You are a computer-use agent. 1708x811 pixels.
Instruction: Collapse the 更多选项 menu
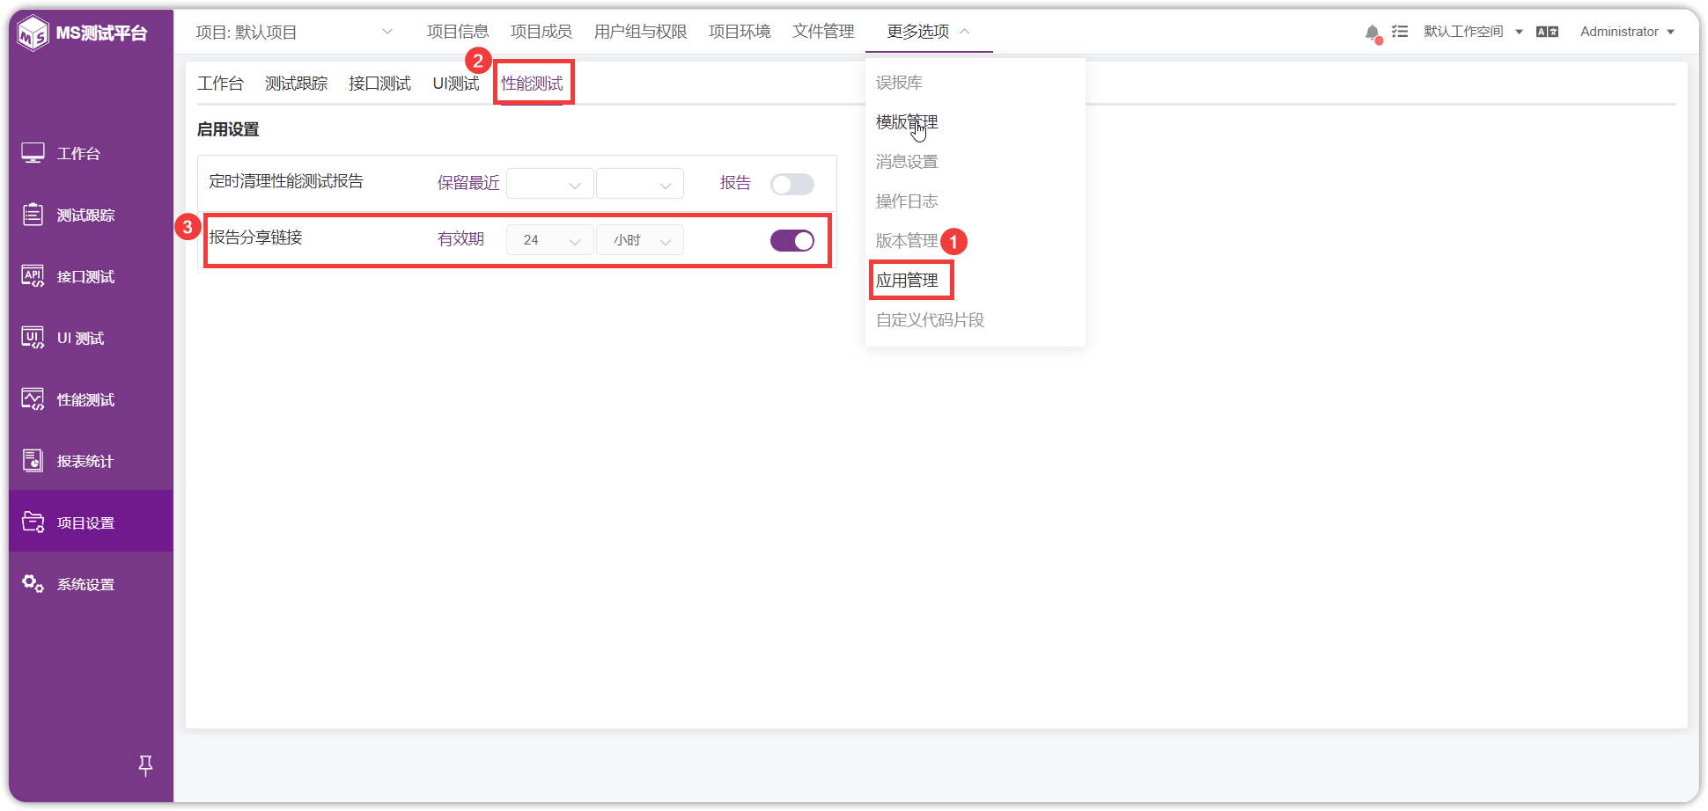point(928,32)
